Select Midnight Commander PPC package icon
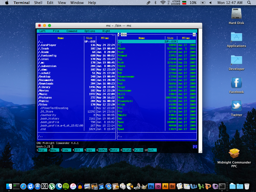 pyautogui.click(x=234, y=153)
